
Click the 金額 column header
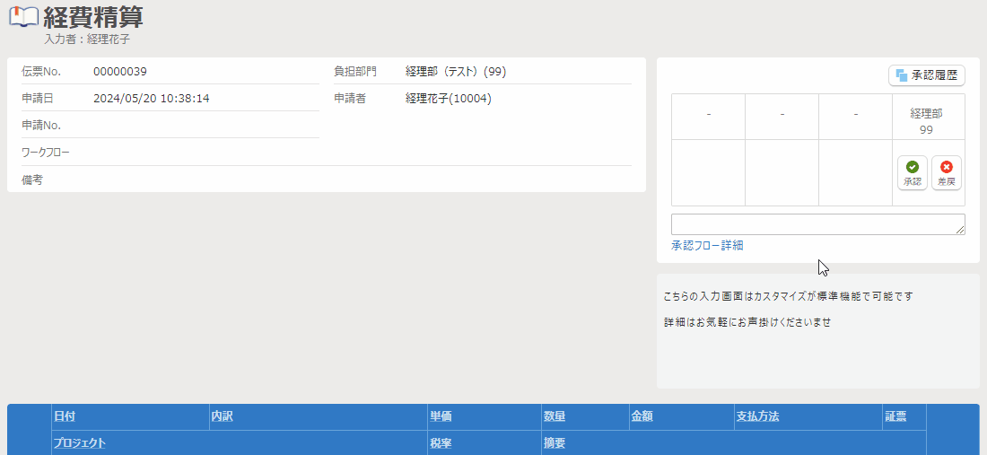[642, 416]
